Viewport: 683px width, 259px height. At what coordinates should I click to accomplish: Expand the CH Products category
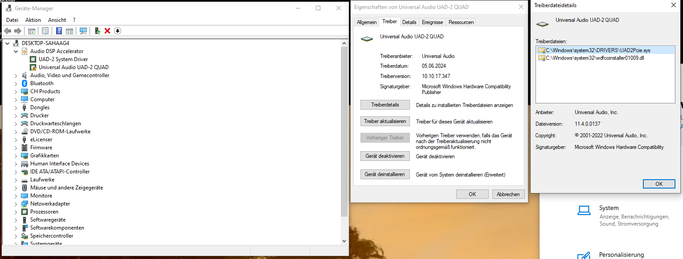(16, 91)
